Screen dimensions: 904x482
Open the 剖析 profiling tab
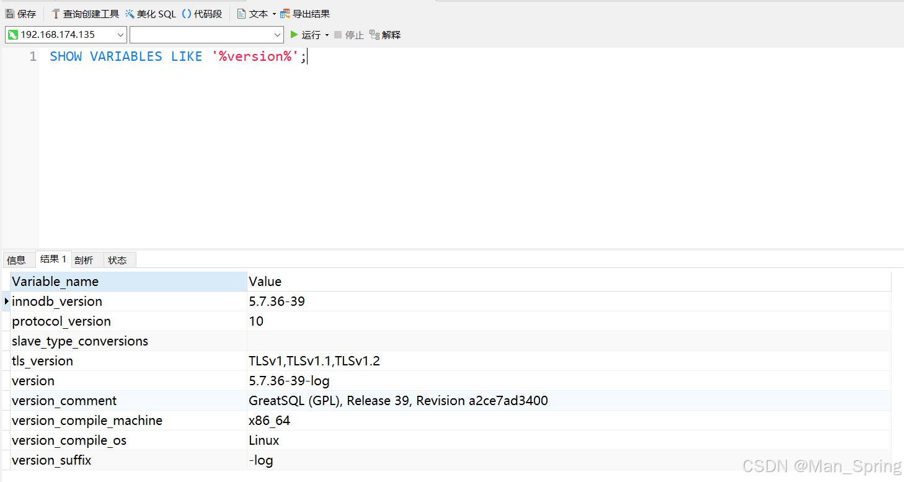point(84,259)
